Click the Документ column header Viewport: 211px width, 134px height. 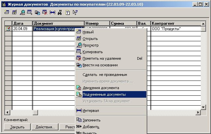[x=58, y=23]
